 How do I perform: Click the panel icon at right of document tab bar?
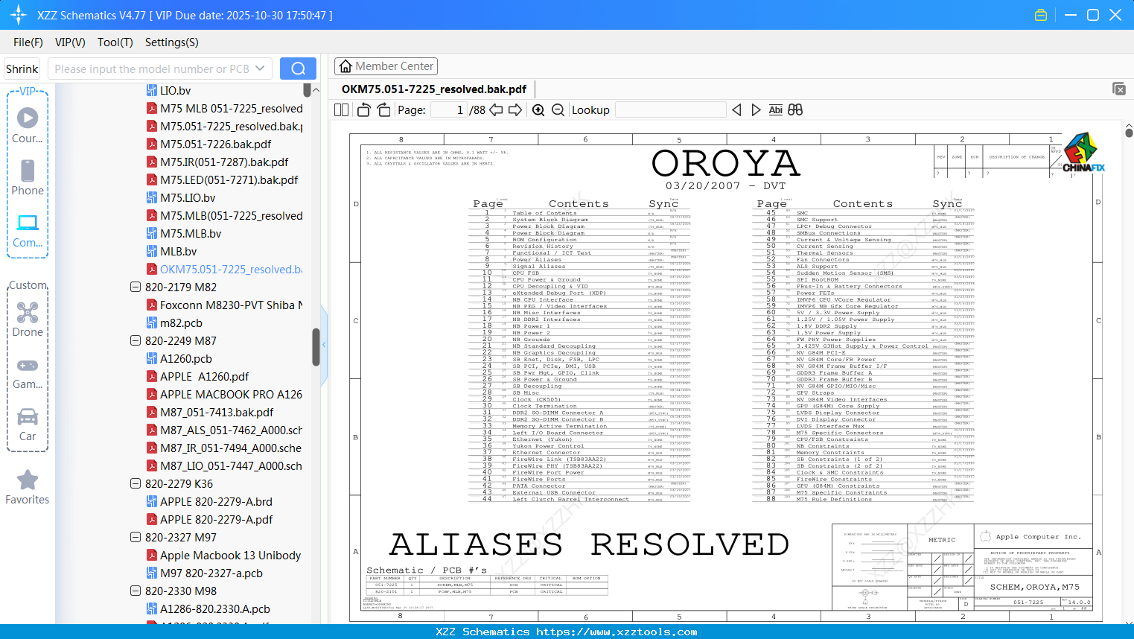1119,89
